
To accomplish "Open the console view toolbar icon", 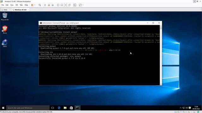I will pos(75,5).
